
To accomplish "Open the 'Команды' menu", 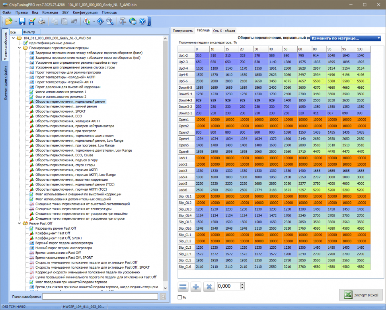I will tap(50, 12).
